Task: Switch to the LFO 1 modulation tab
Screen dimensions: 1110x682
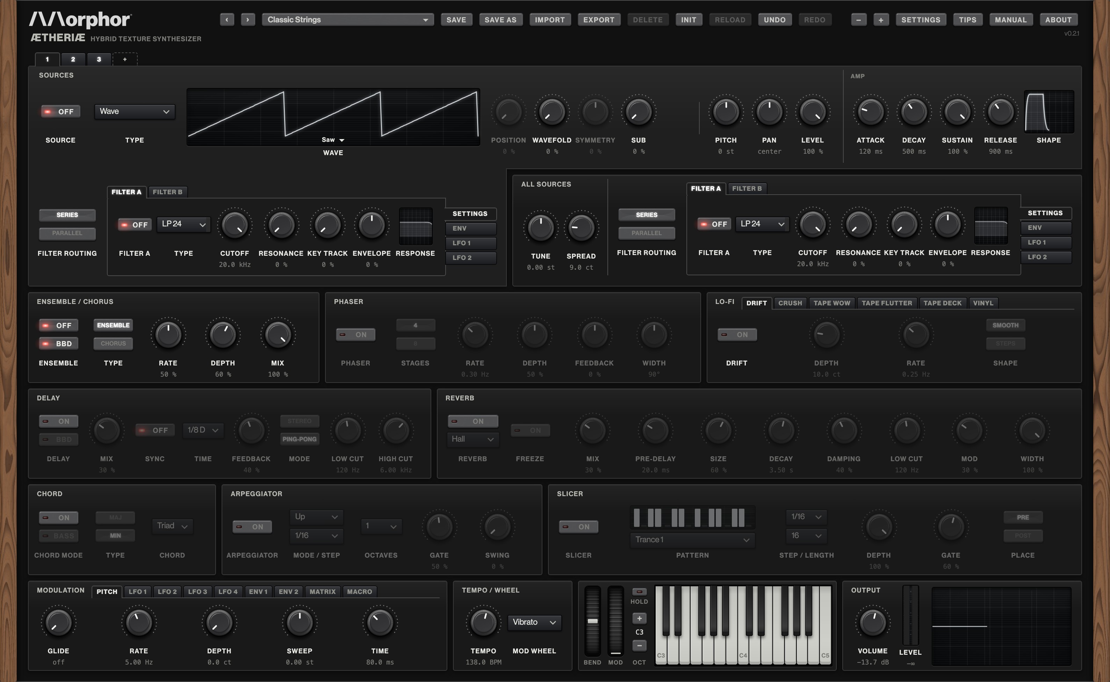Action: [137, 592]
